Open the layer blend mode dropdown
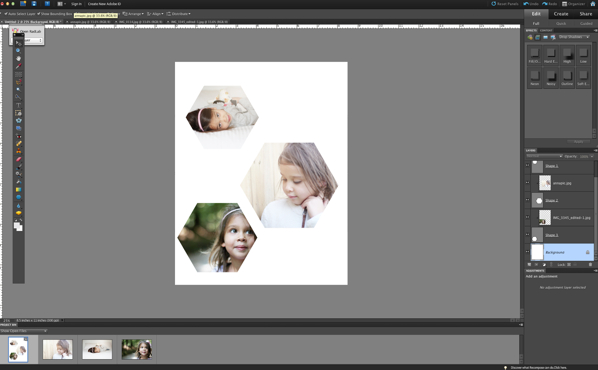This screenshot has width=598, height=370. [544, 156]
